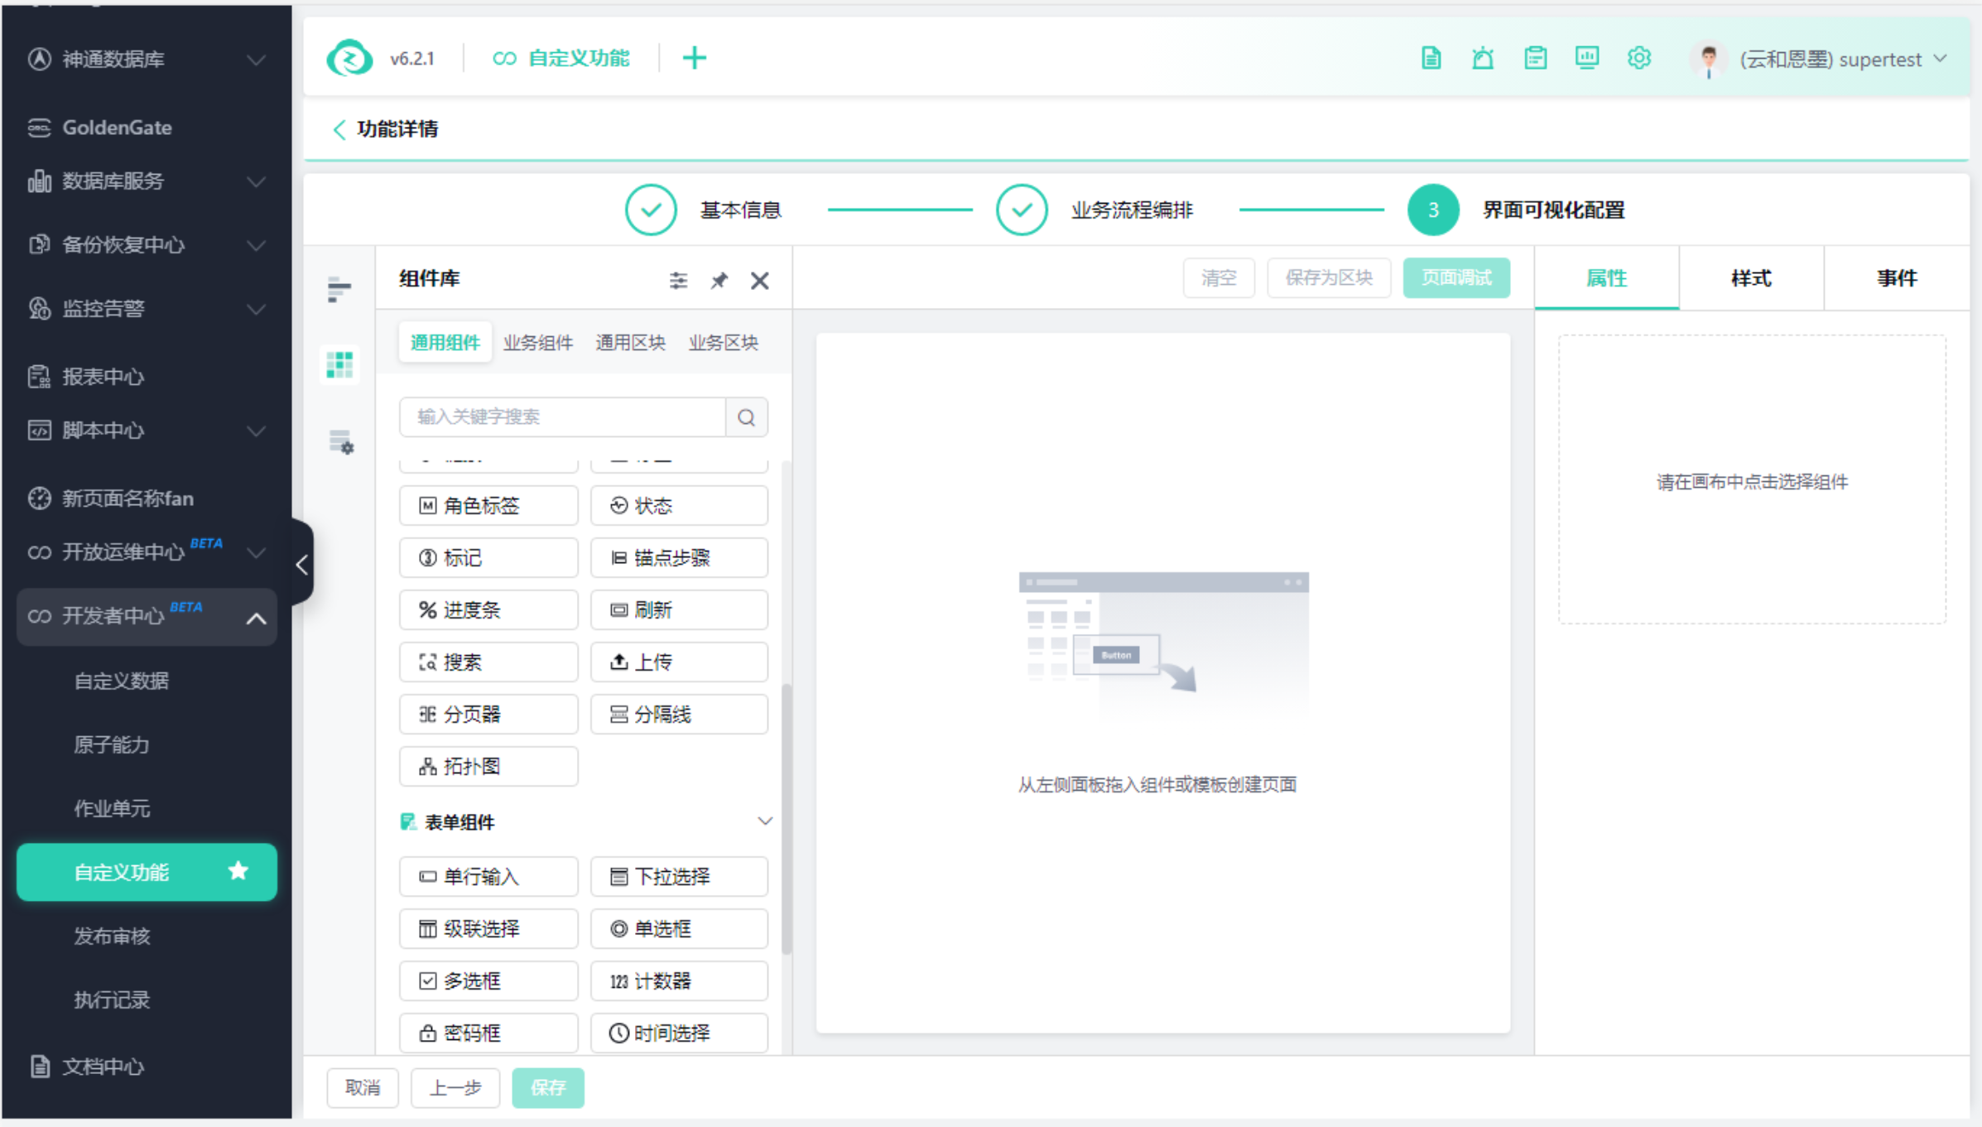Collapse the 表单组件 section
This screenshot has width=1982, height=1127.
[764, 821]
